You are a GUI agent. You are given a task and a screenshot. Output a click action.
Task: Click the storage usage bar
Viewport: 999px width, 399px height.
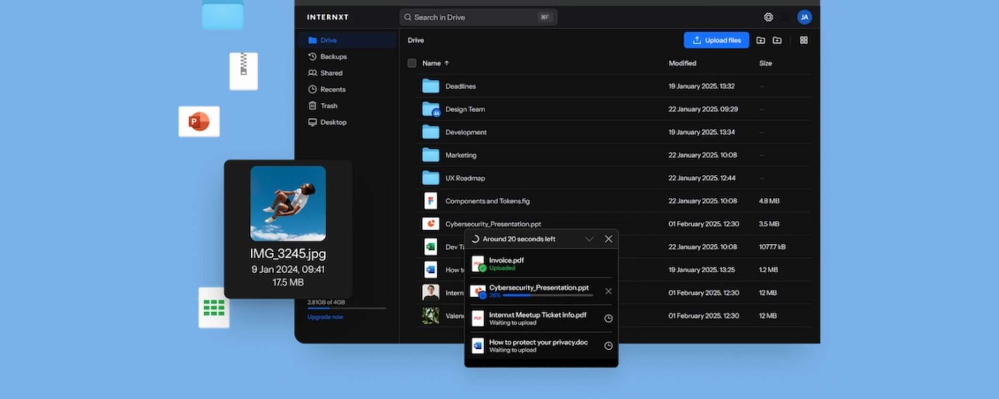click(x=346, y=308)
